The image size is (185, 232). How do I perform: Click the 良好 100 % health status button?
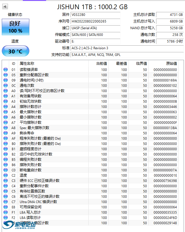pos(16,27)
